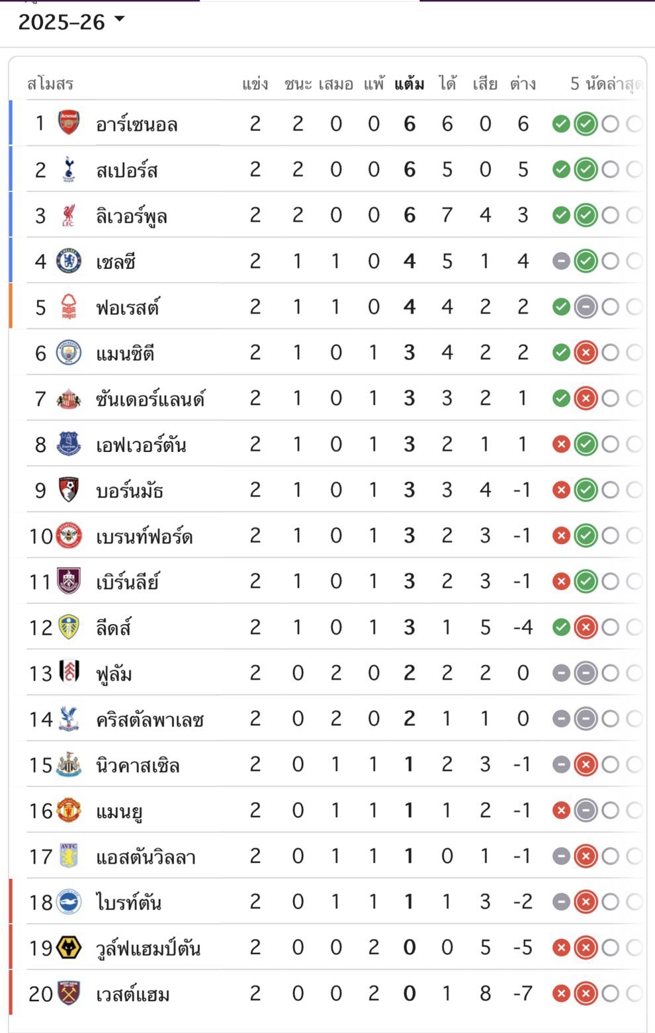The height and width of the screenshot is (1033, 655).
Task: Select Arsenal's latest highlighted win indicator
Action: (x=586, y=124)
